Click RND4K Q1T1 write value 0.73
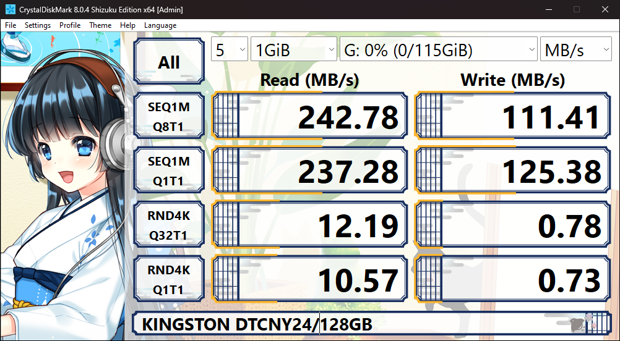Screen dimensions: 620x341 pos(513,279)
